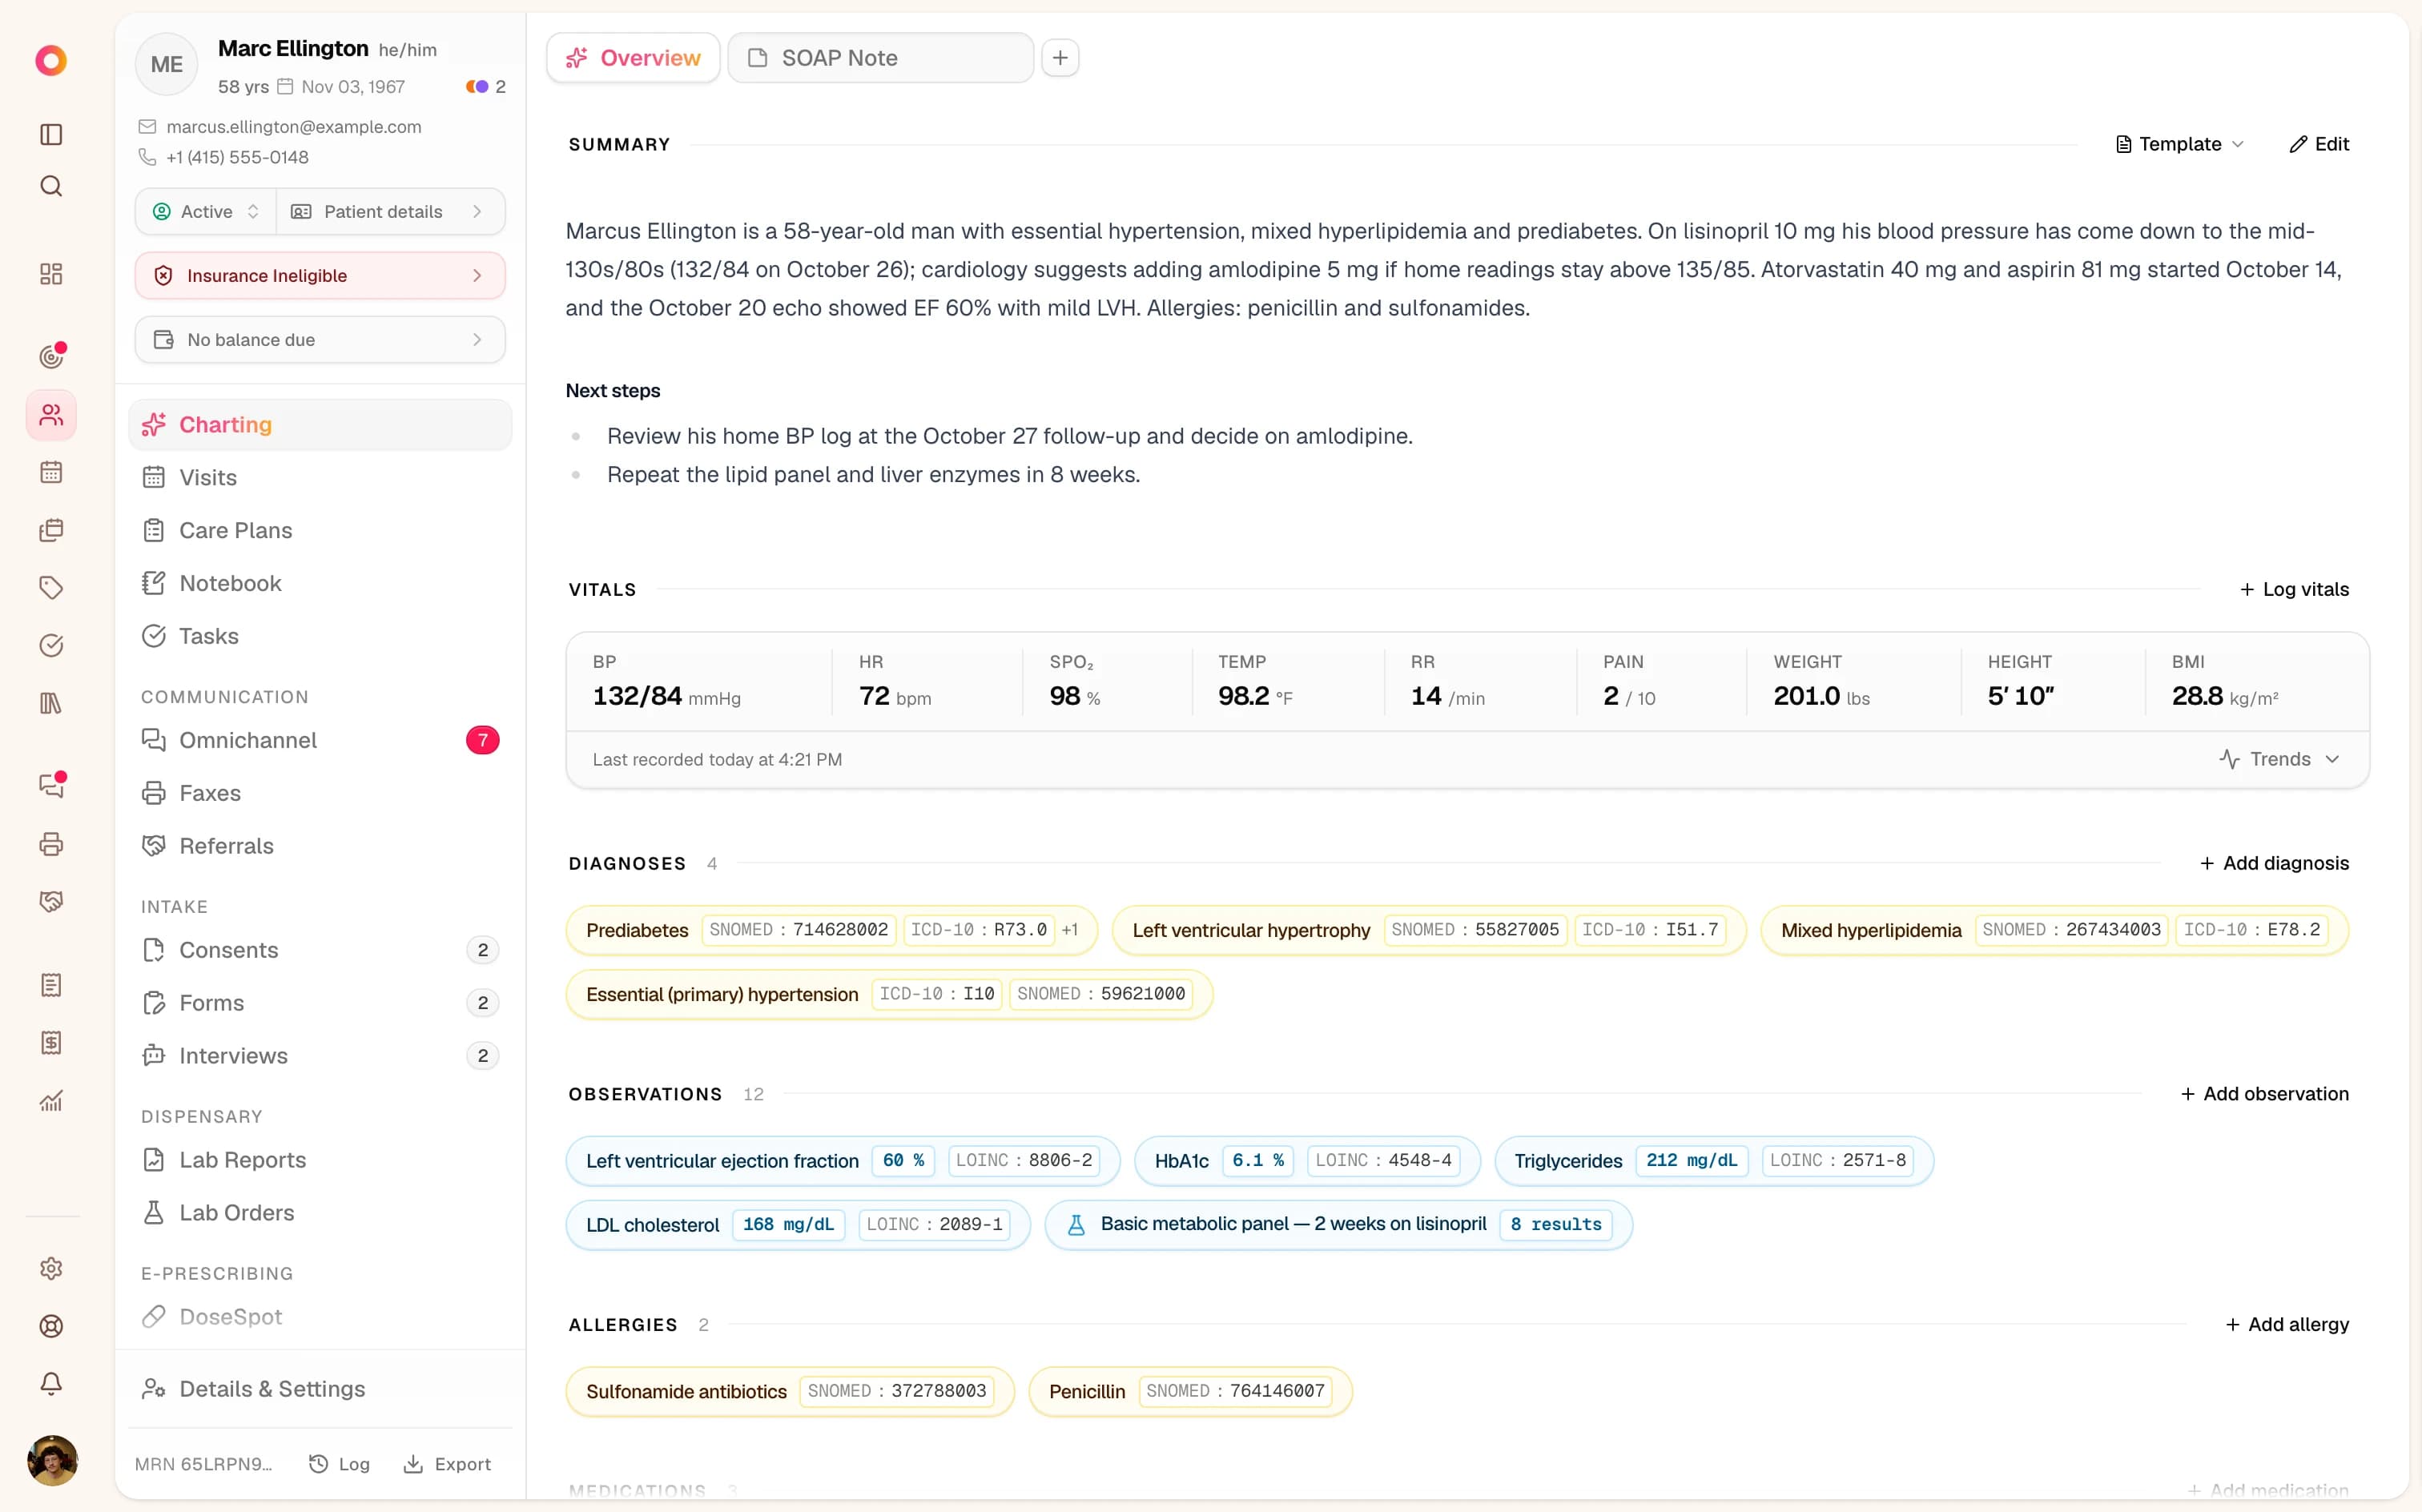Open the Log history button
The image size is (2422, 1512).
340,1464
